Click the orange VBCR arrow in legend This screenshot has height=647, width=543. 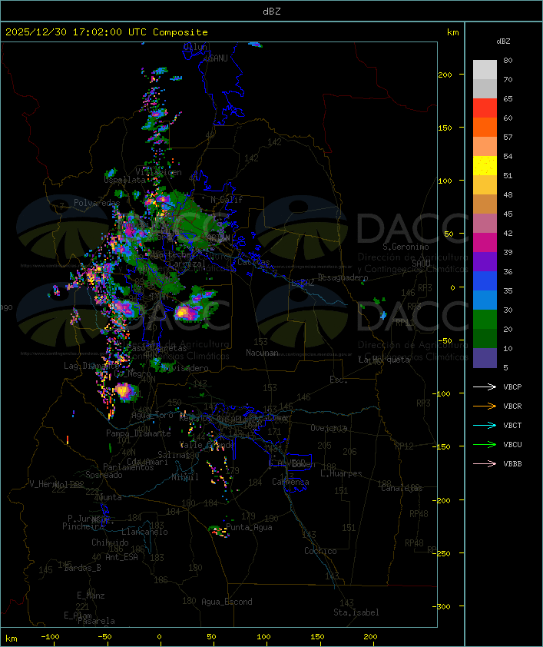point(485,406)
